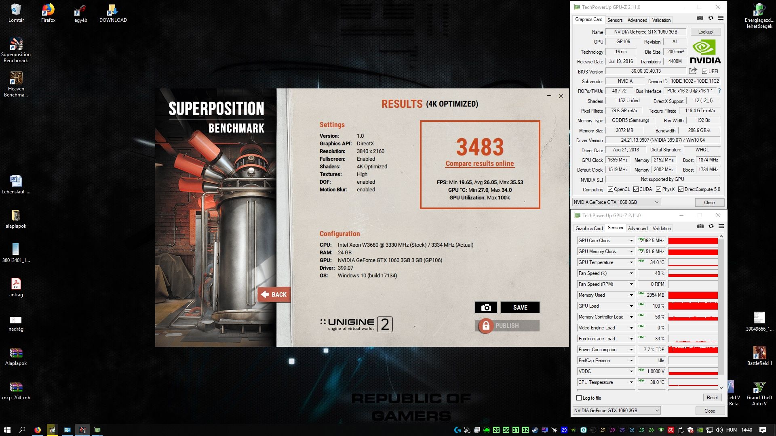This screenshot has width=776, height=436.
Task: Click the HUN language indicator in taskbar
Action: pos(732,430)
